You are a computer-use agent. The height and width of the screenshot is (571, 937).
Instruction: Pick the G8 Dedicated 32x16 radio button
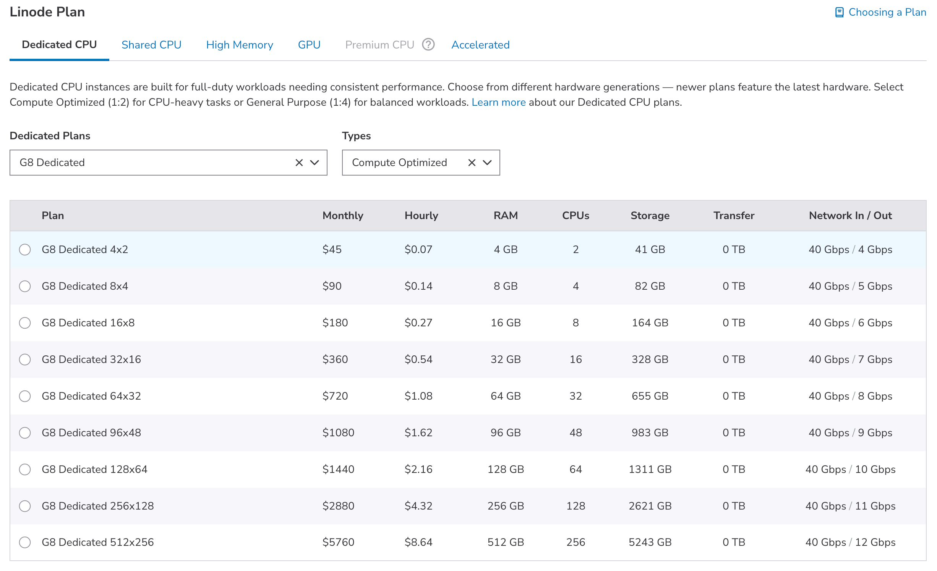coord(25,360)
